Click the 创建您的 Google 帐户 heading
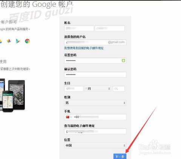Screen dimensions: 181x159 click(x=37, y=4)
